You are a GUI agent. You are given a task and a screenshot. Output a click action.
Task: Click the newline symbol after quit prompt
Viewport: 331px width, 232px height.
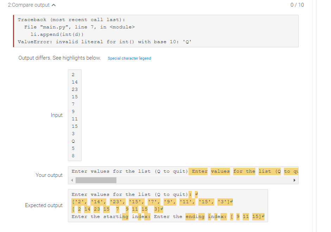pyautogui.click(x=196, y=193)
